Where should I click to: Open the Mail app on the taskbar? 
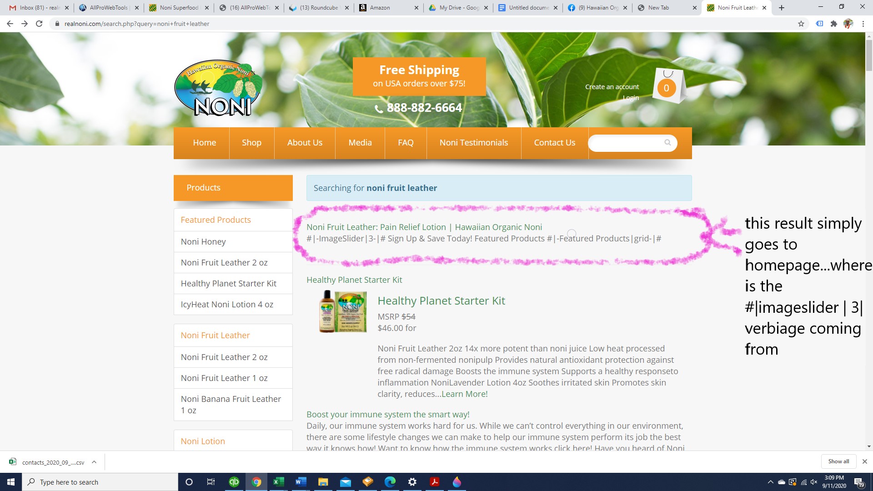pyautogui.click(x=346, y=482)
